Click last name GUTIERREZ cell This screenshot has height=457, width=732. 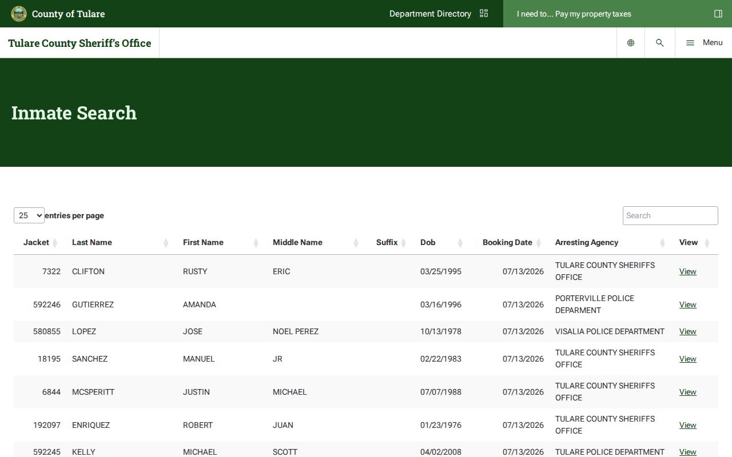[x=93, y=304]
